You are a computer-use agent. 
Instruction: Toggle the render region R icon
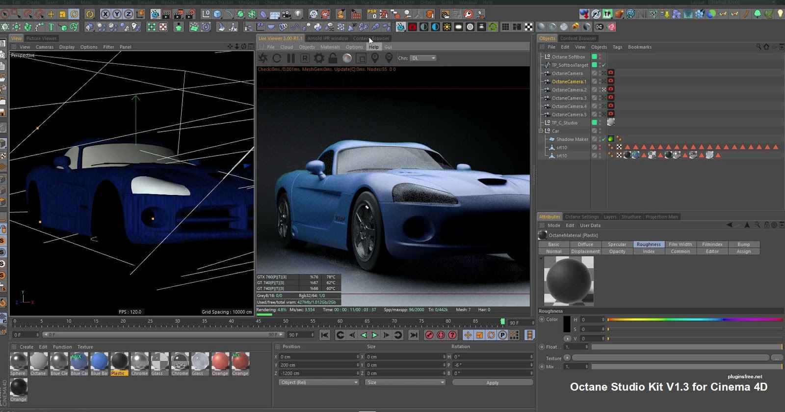[x=305, y=58]
